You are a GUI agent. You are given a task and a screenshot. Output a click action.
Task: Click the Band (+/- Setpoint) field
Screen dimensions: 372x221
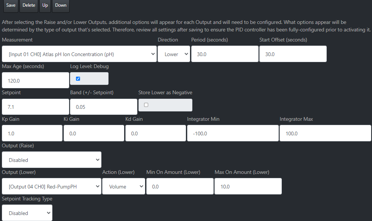(x=103, y=107)
